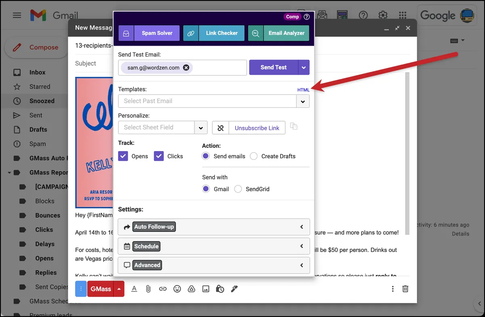The image size is (485, 317).
Task: Select the Send emails radio button
Action: 206,156
